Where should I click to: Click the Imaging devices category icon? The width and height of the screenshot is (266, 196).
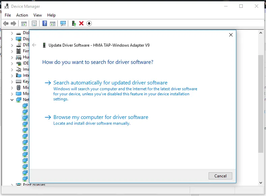click(19, 70)
